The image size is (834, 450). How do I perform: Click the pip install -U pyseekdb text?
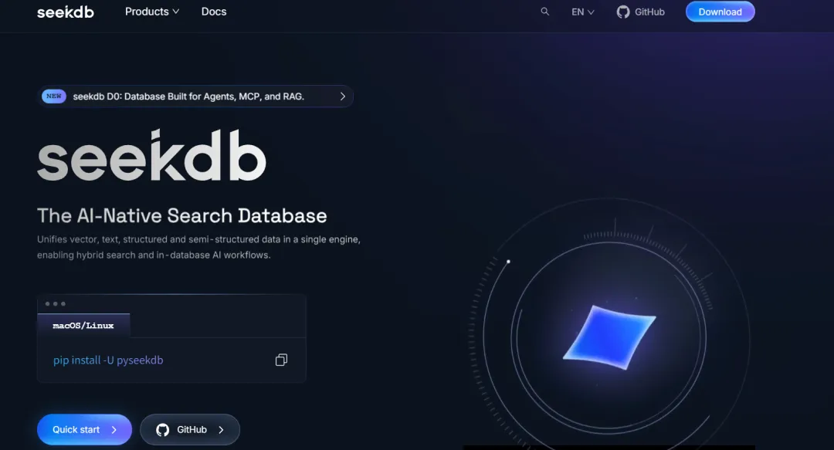(x=108, y=360)
